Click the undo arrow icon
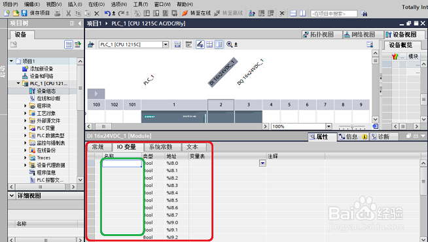The width and height of the screenshot is (428, 242). point(107,13)
